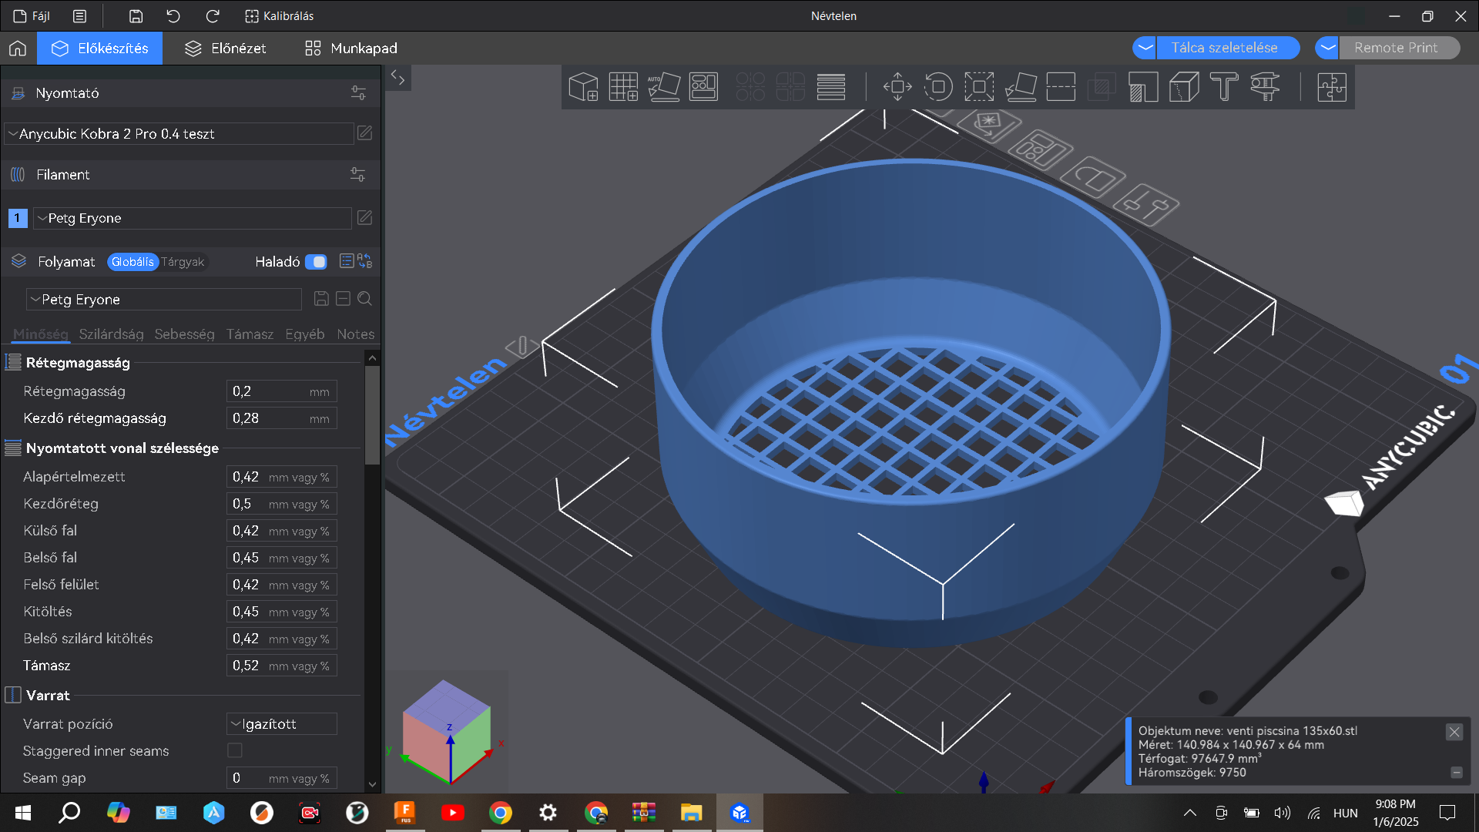
Task: Select the Move tool
Action: pyautogui.click(x=897, y=87)
